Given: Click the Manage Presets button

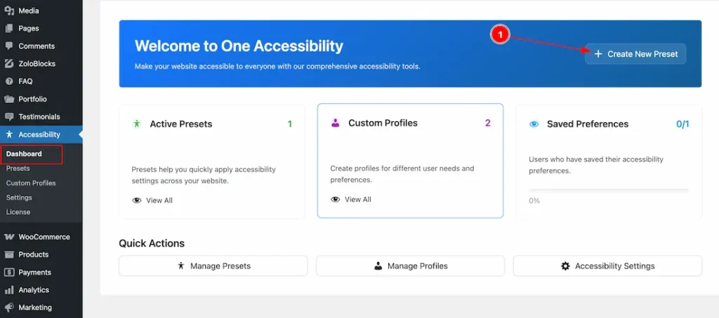Looking at the screenshot, I should (x=213, y=266).
